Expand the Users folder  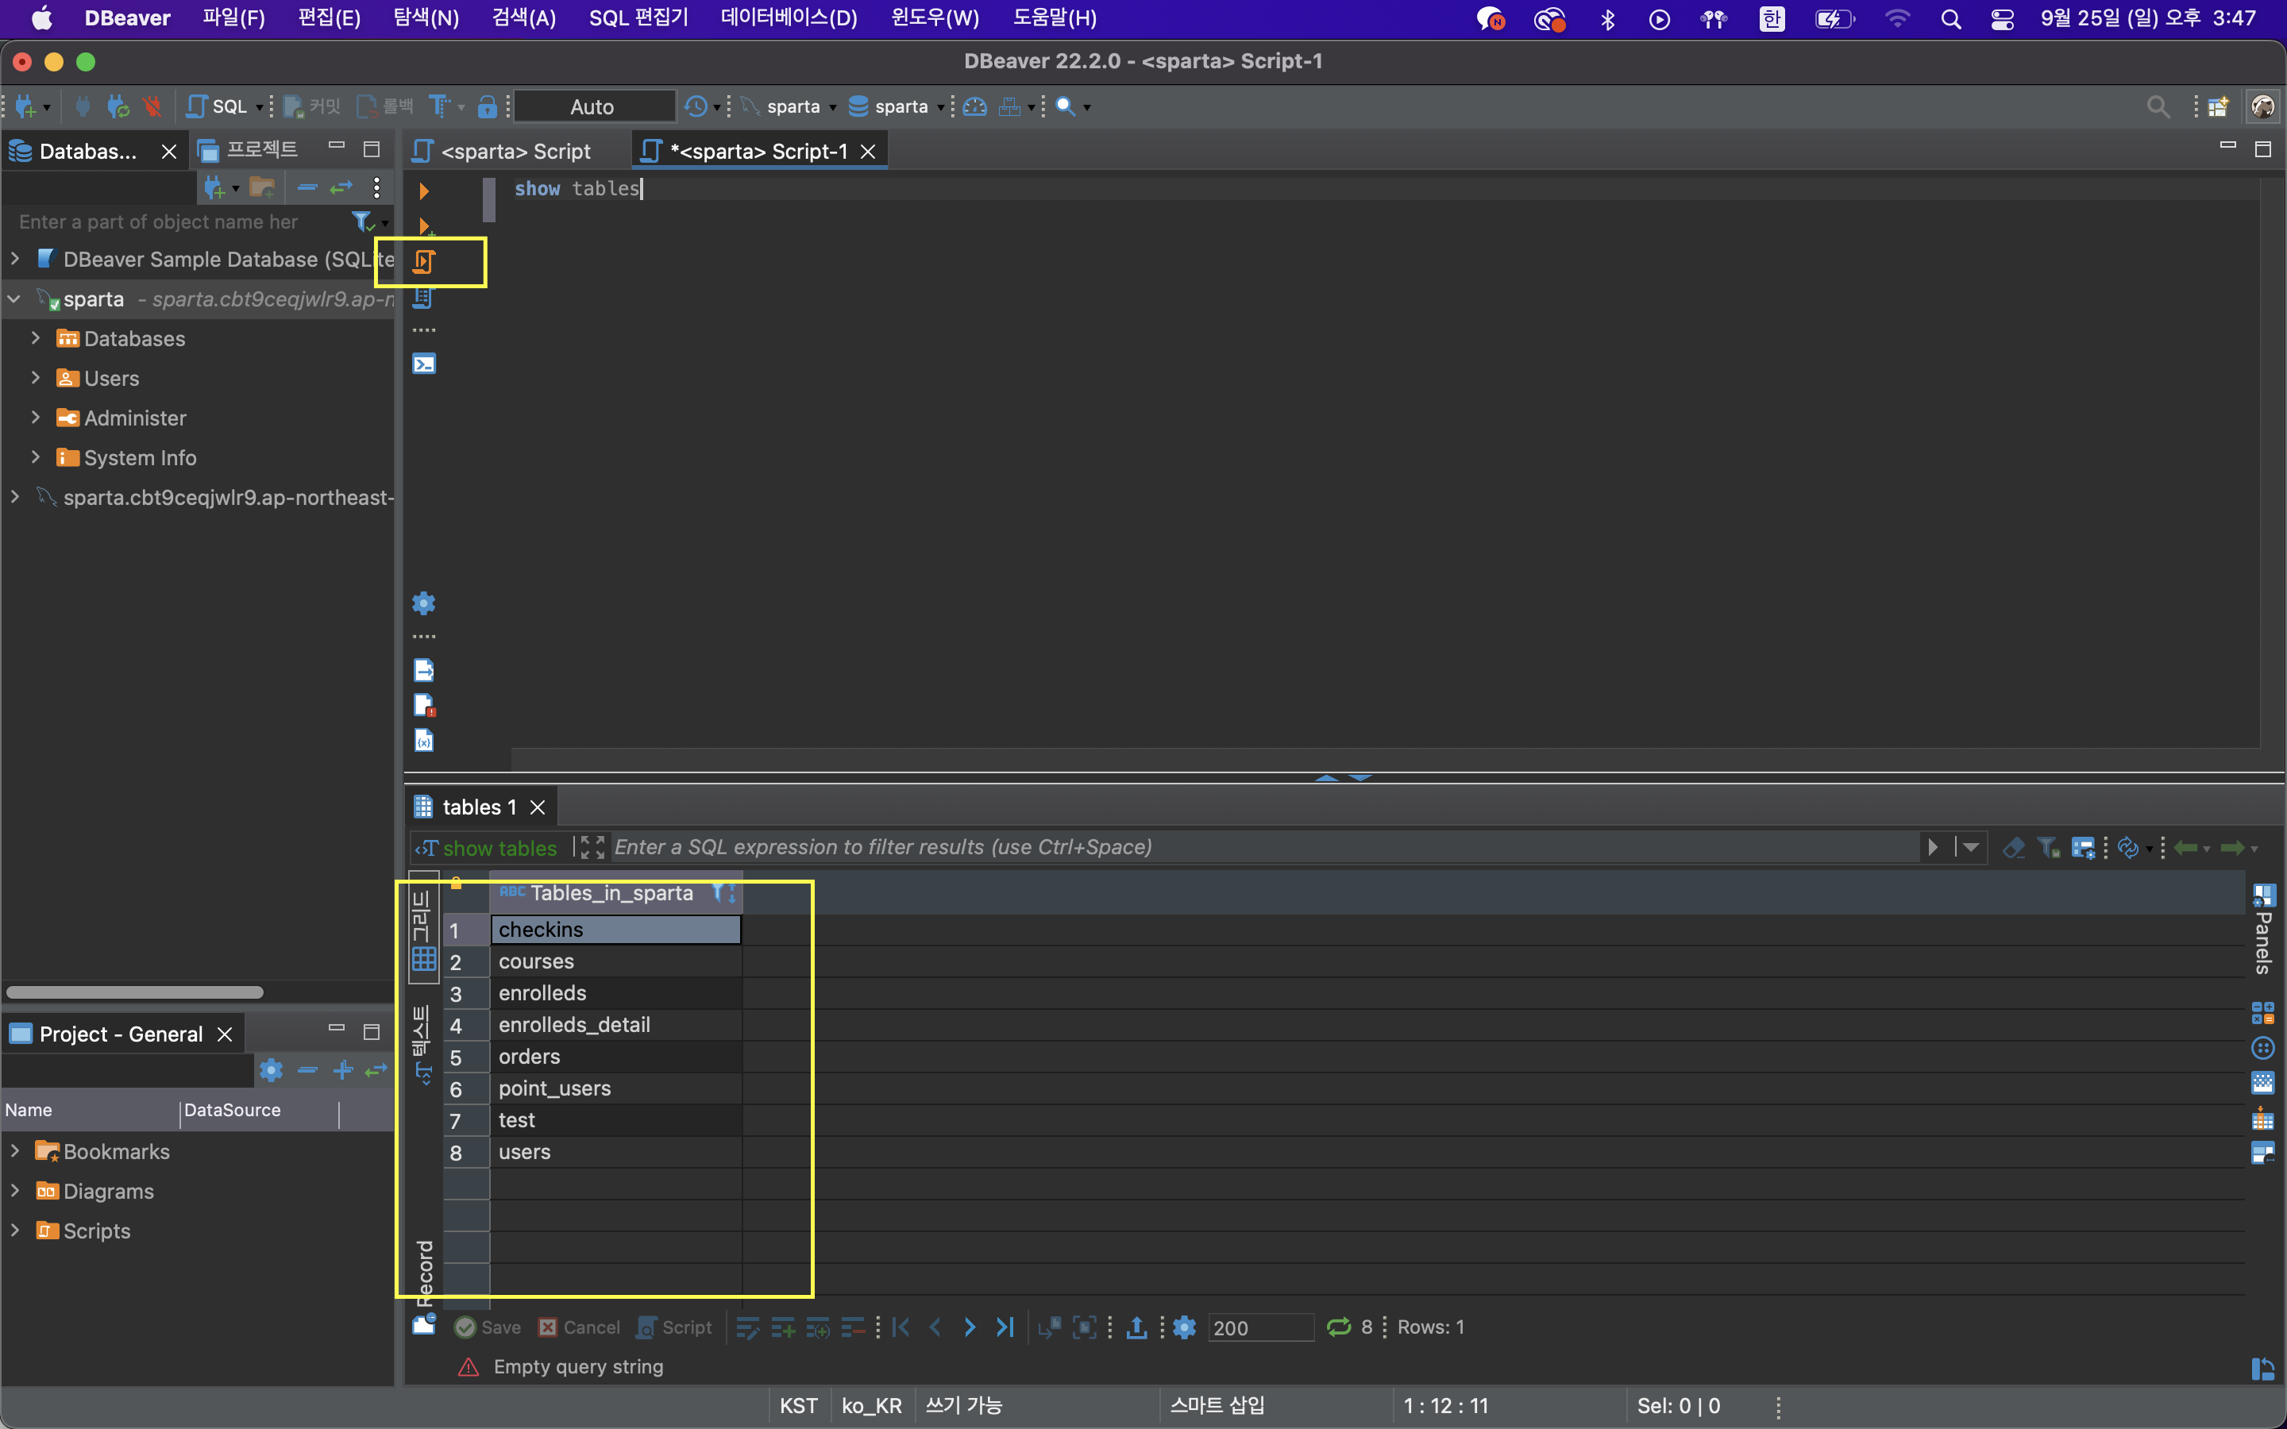click(x=36, y=377)
